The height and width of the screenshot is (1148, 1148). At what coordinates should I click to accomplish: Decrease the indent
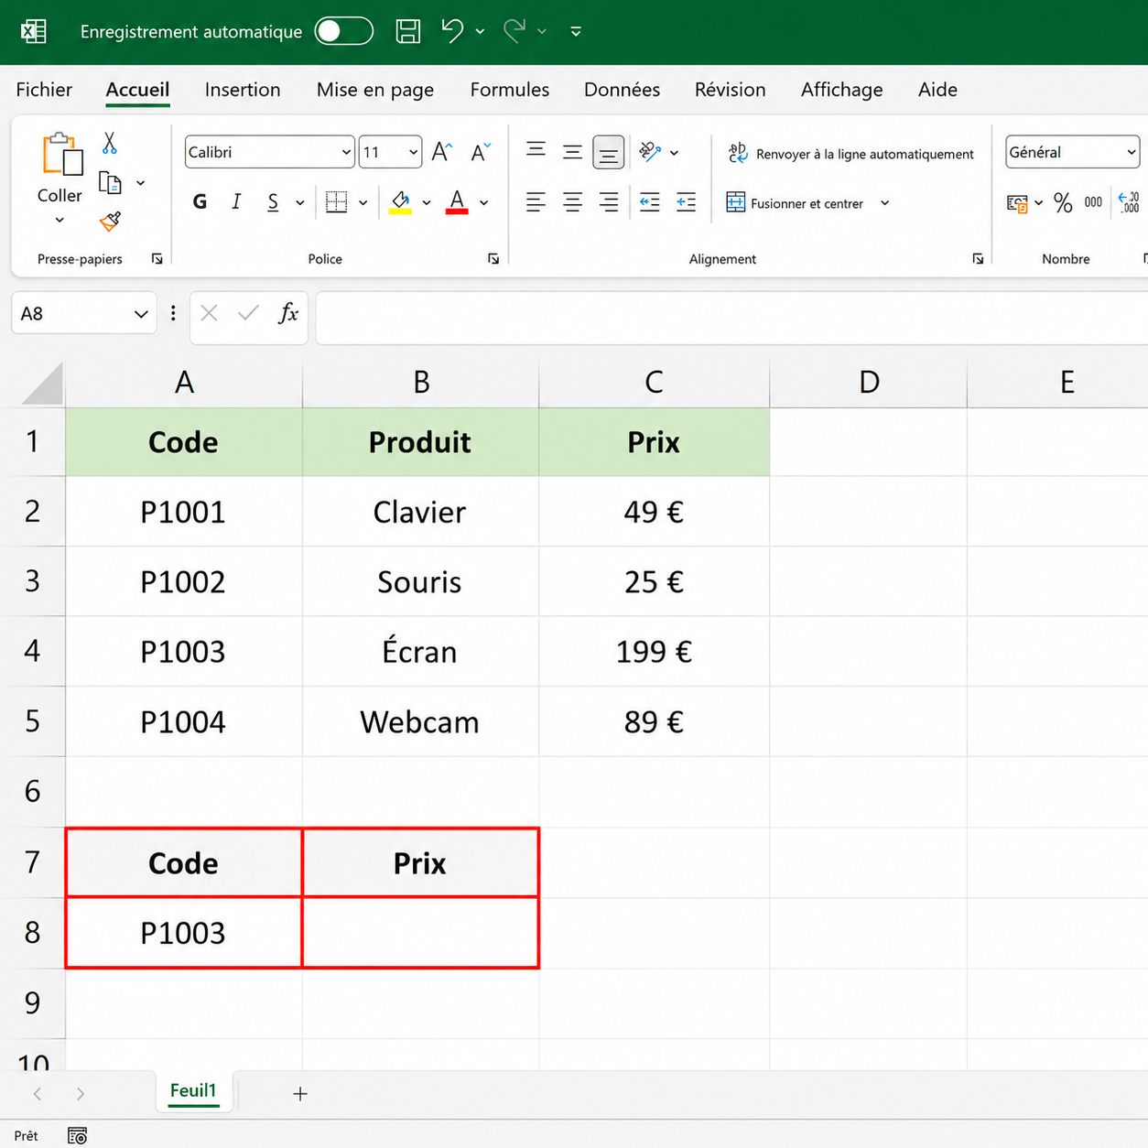(650, 202)
